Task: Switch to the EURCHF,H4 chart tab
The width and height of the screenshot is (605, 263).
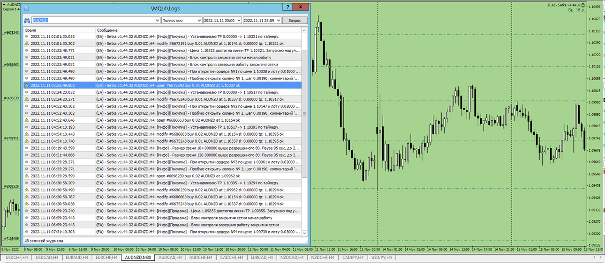Action: click(x=106, y=257)
